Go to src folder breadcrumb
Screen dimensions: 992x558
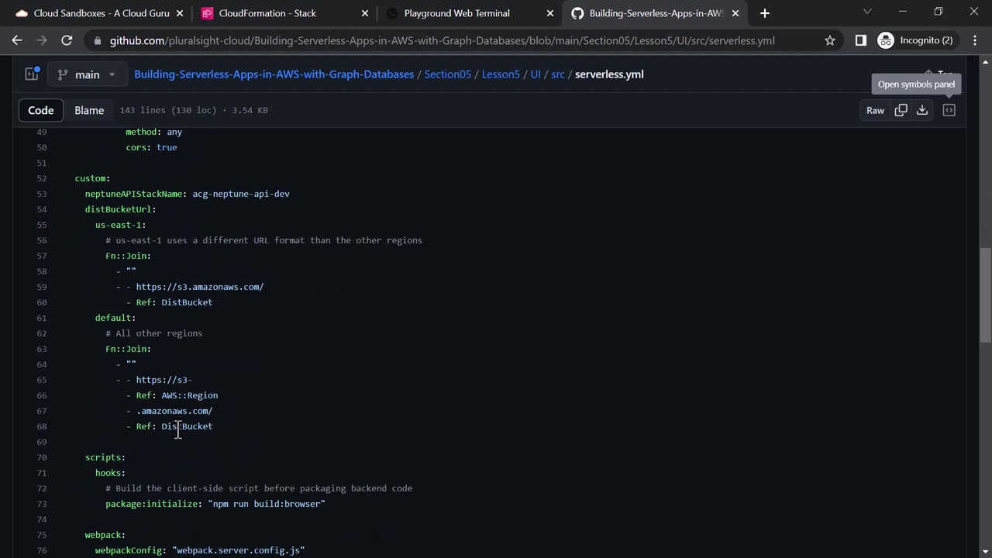(558, 74)
